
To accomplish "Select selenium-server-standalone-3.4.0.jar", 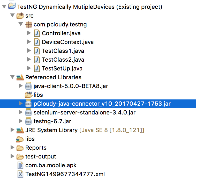I will (85, 112).
